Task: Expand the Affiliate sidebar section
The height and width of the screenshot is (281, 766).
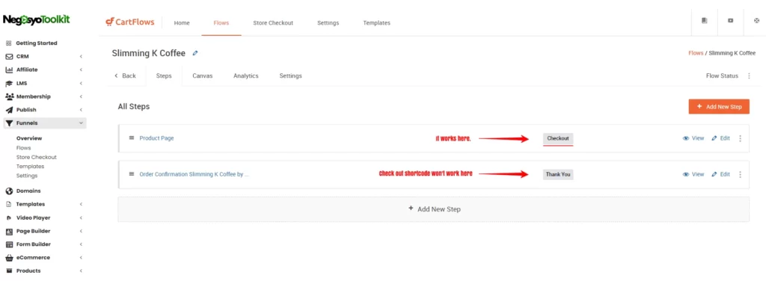Action: click(81, 70)
